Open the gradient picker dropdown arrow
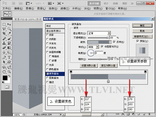 (x=110, y=42)
